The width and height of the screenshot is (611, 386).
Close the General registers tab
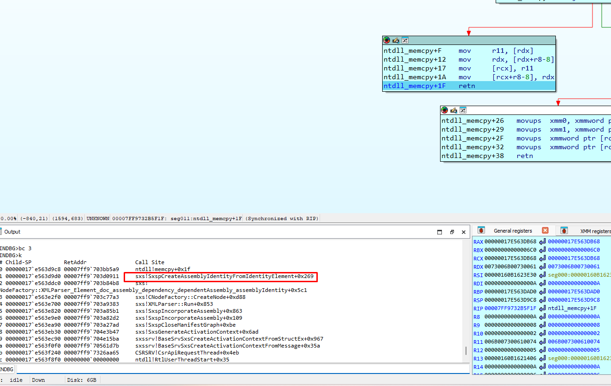[545, 230]
